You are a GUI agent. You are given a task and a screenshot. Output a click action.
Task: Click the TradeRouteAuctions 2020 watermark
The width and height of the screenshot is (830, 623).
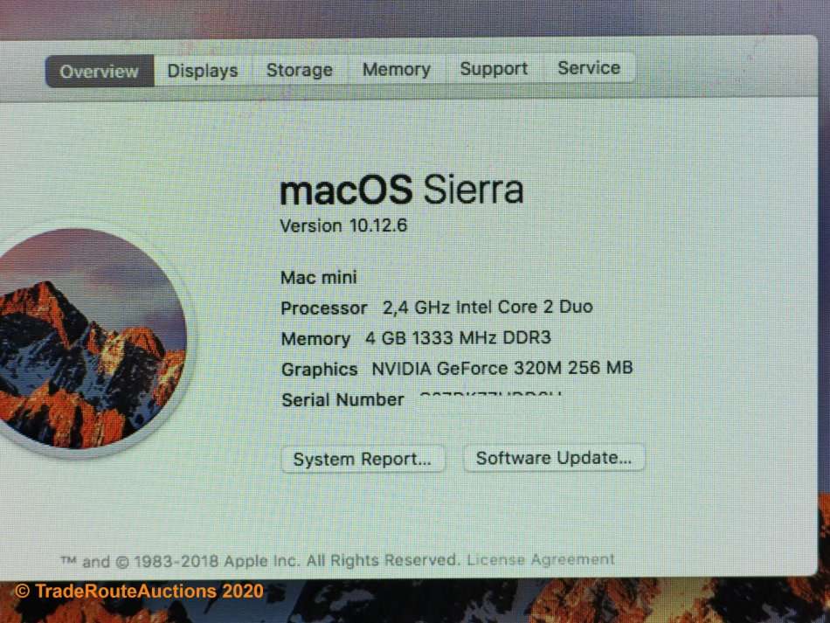tap(139, 591)
